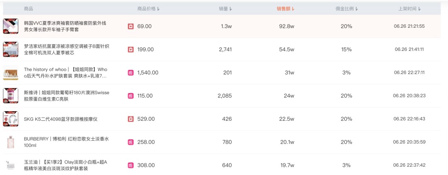Click the shop icon beside price 199.00
This screenshot has height=175, width=448.
[x=131, y=50]
